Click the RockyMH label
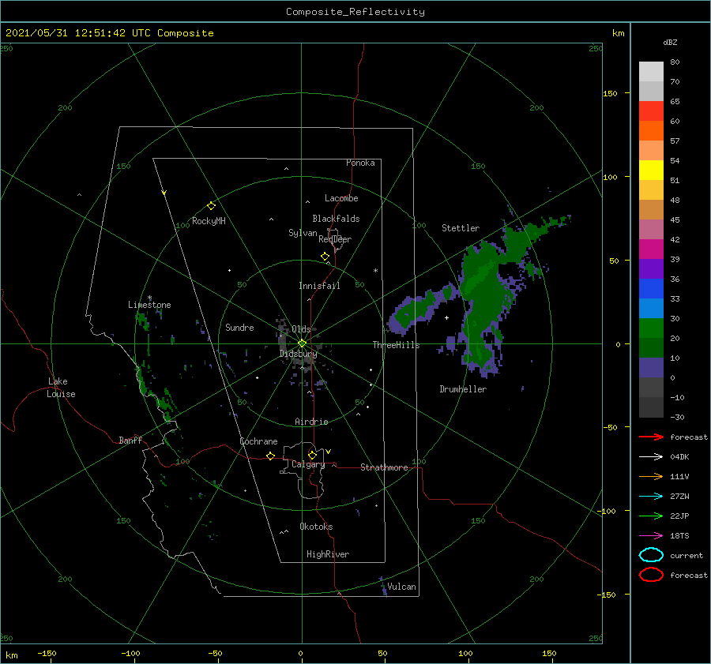The image size is (711, 664). pos(209,221)
